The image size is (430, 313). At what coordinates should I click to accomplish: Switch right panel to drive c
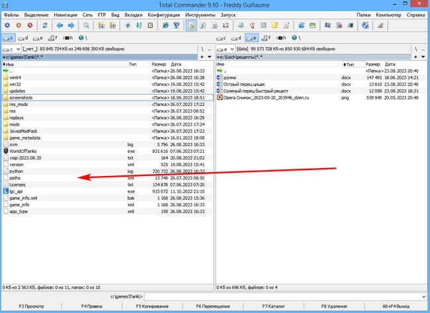pyautogui.click(x=222, y=38)
